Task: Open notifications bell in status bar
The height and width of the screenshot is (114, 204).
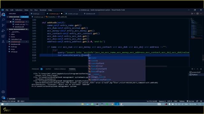Action: (x=201, y=101)
